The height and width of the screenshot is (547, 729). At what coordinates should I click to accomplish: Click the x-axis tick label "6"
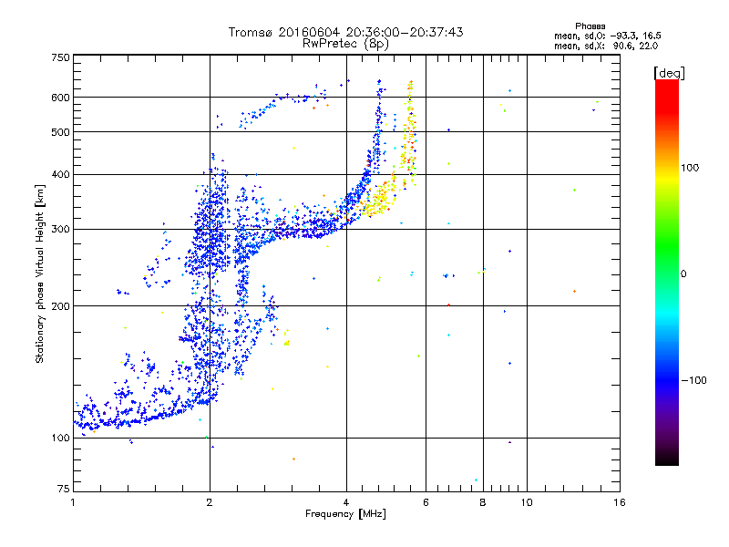click(x=426, y=502)
